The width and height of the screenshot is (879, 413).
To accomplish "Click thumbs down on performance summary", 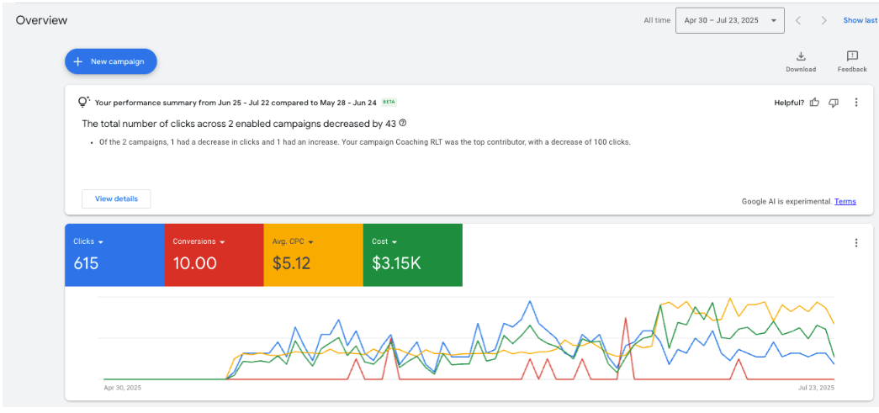I will click(x=834, y=103).
